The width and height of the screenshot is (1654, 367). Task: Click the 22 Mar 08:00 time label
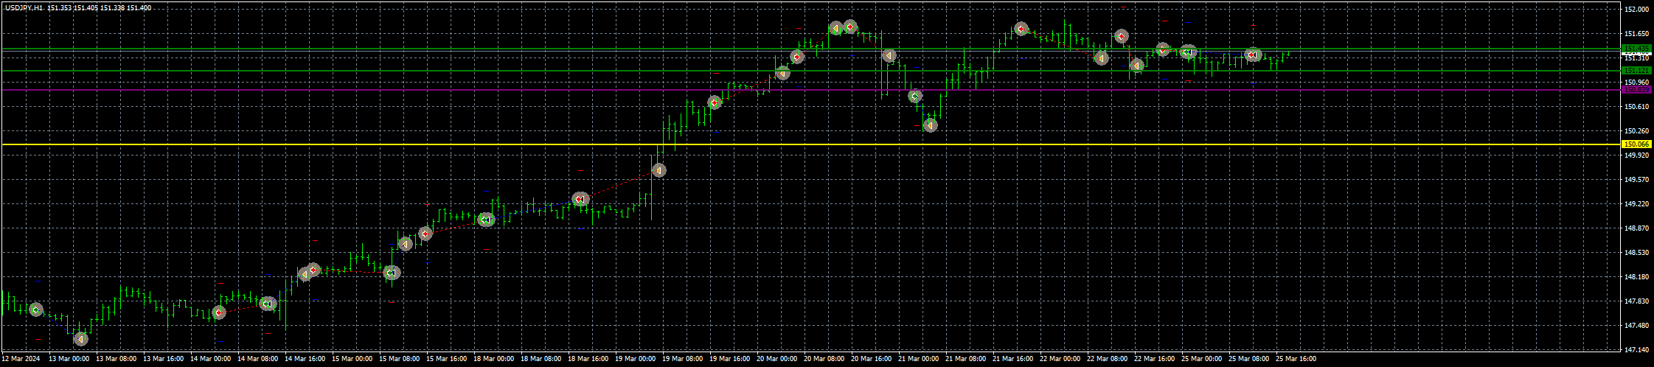pos(1108,359)
